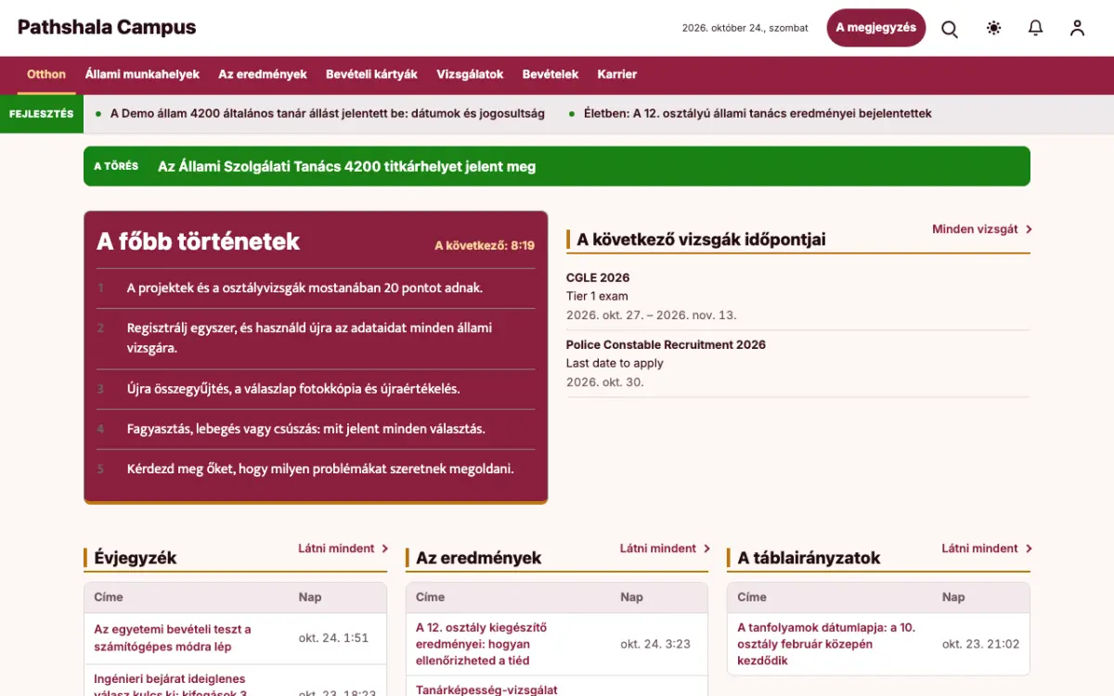Image resolution: width=1114 pixels, height=696 pixels.
Task: Click the date 2026. okt. 30.
Action: (x=605, y=381)
